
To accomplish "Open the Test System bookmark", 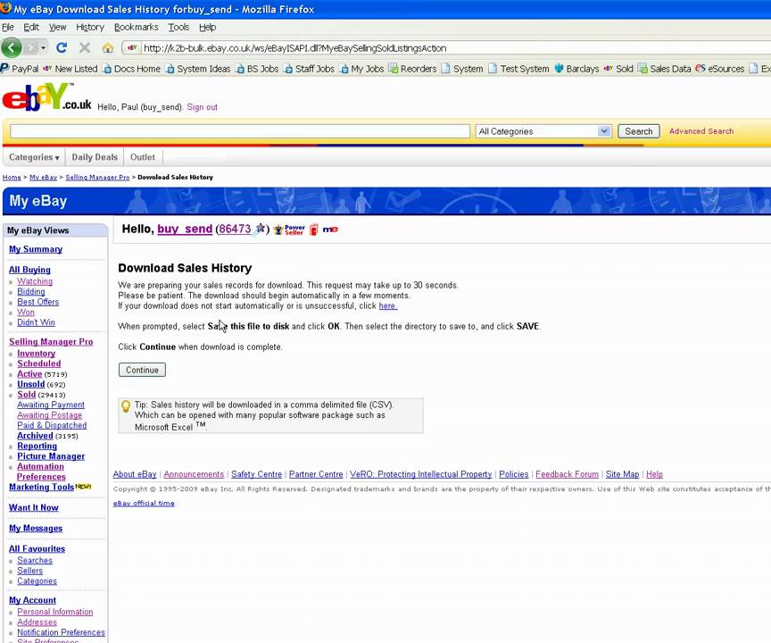I will [x=518, y=69].
